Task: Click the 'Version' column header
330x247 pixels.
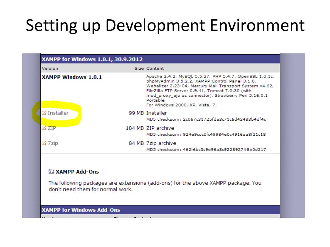Action: (x=50, y=69)
